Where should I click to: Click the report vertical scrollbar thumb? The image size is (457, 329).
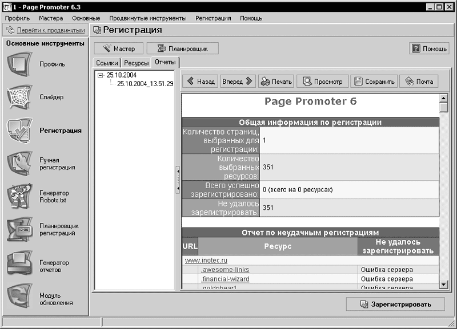444,107
